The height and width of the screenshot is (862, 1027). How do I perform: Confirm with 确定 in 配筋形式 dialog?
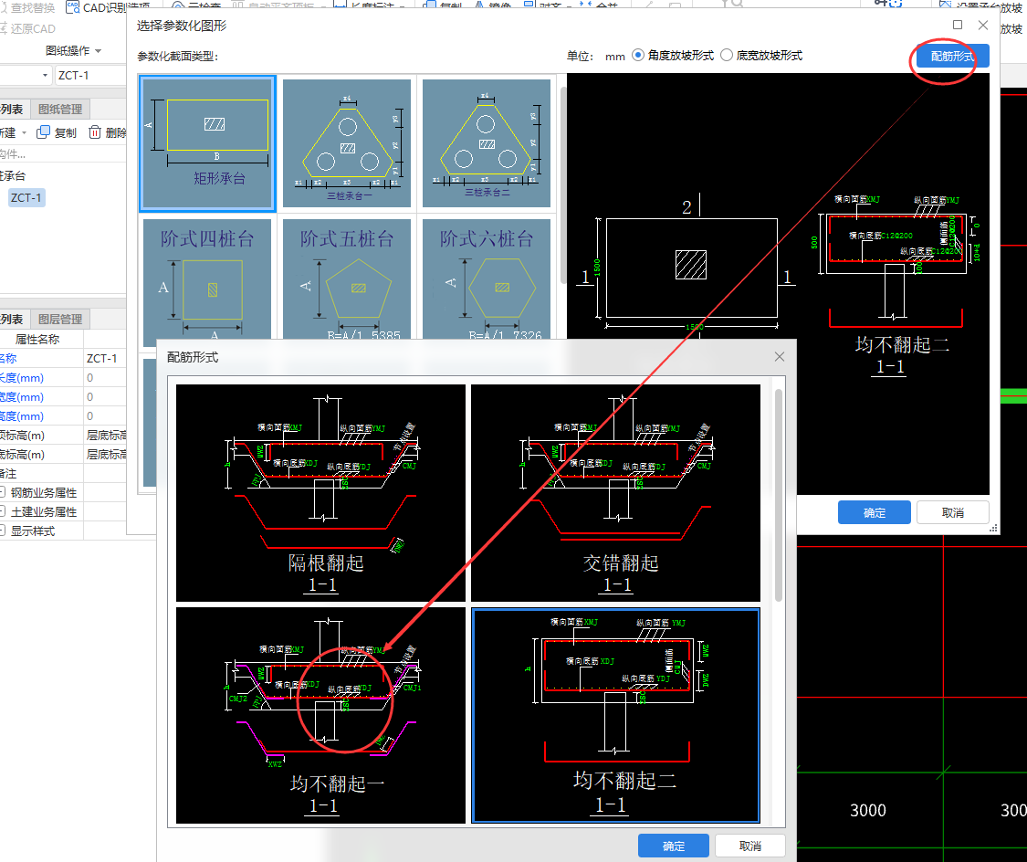674,846
